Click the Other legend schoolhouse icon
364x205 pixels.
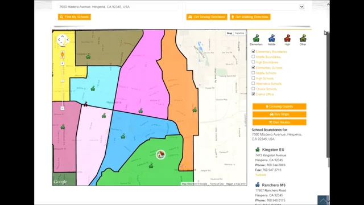pyautogui.click(x=303, y=38)
